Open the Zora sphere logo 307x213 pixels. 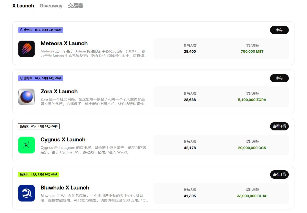[26, 97]
